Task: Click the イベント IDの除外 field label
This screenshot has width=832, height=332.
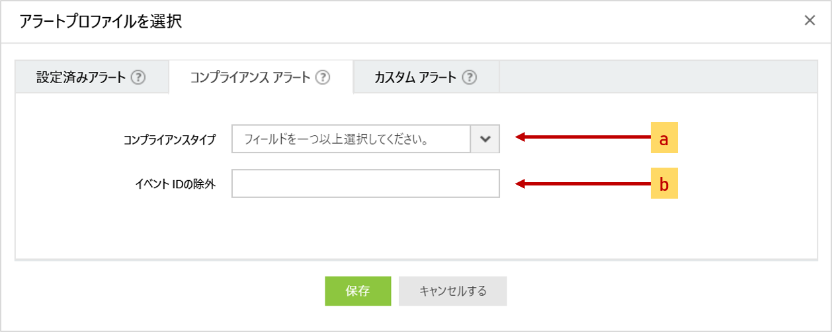Action: tap(175, 184)
